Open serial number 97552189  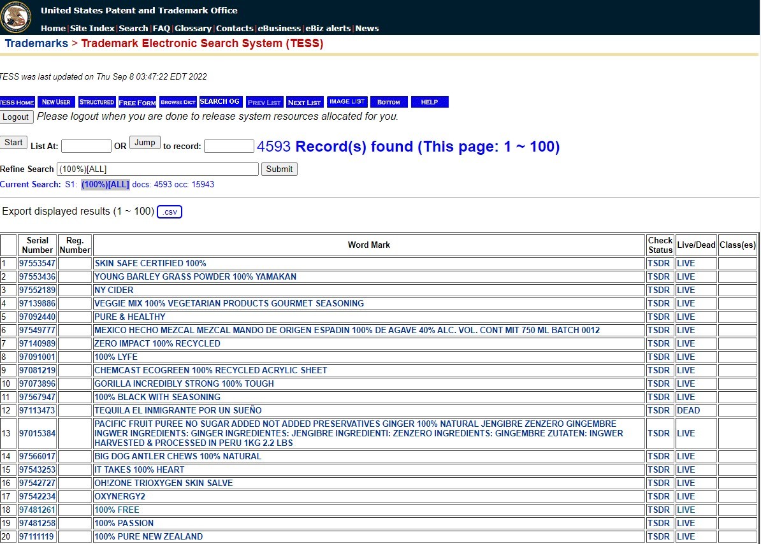pyautogui.click(x=38, y=290)
